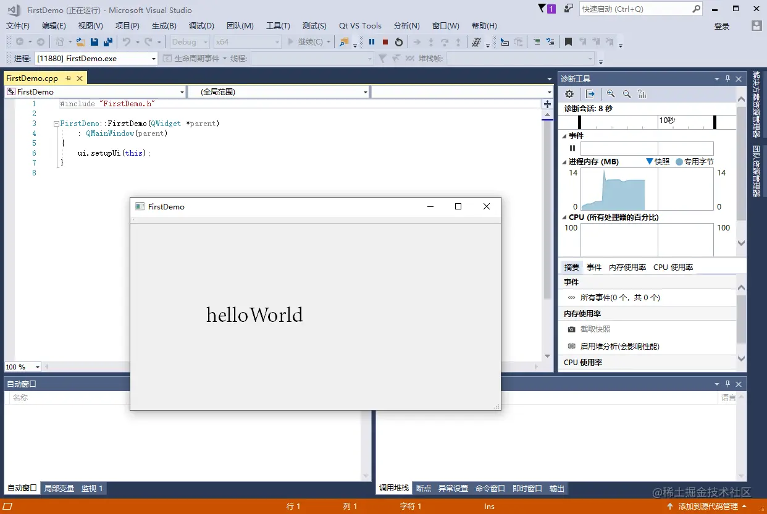Viewport: 767px width, 514px height.
Task: Pin the Diagnostic Tools panel
Action: 727,79
